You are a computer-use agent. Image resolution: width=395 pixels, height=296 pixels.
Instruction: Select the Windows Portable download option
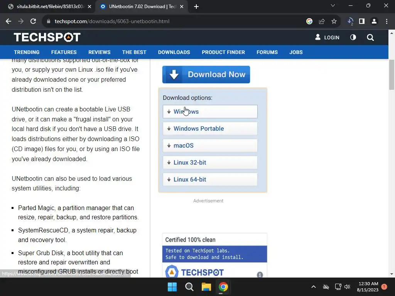[210, 129]
